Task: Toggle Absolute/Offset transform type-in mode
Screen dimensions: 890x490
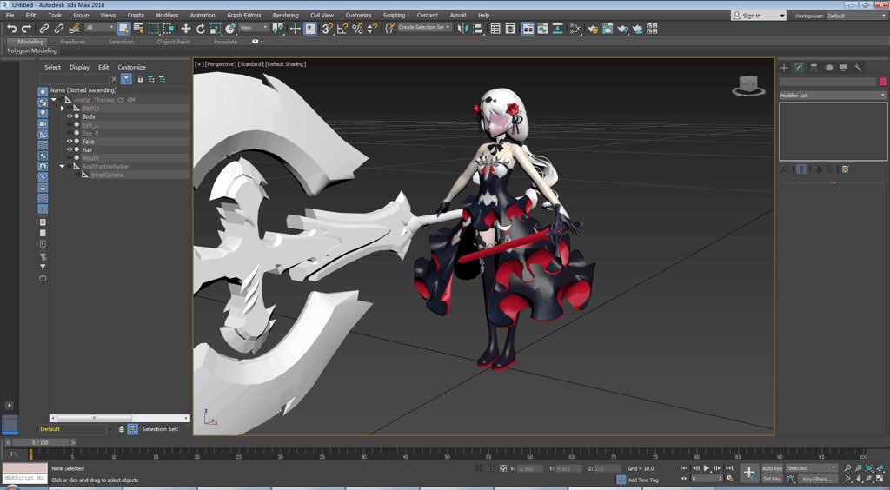Action: coord(503,468)
